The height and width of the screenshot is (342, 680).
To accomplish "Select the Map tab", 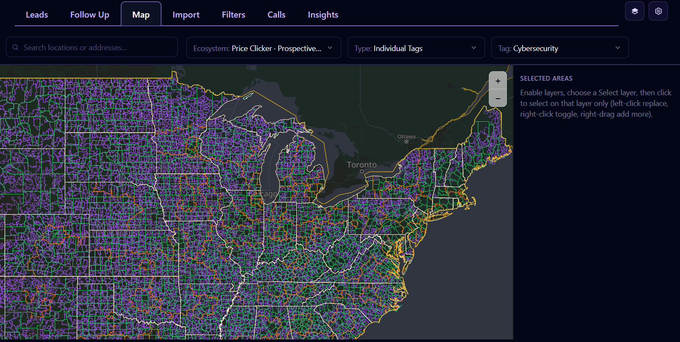I will pyautogui.click(x=141, y=15).
